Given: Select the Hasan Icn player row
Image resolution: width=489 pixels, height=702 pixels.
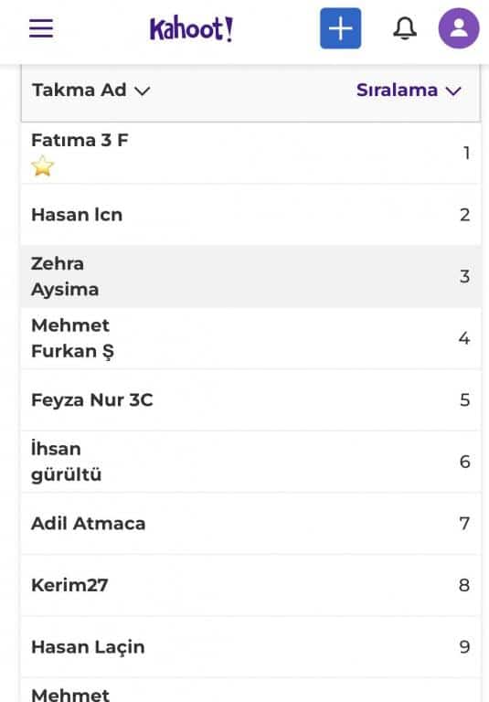Looking at the screenshot, I should pos(250,215).
